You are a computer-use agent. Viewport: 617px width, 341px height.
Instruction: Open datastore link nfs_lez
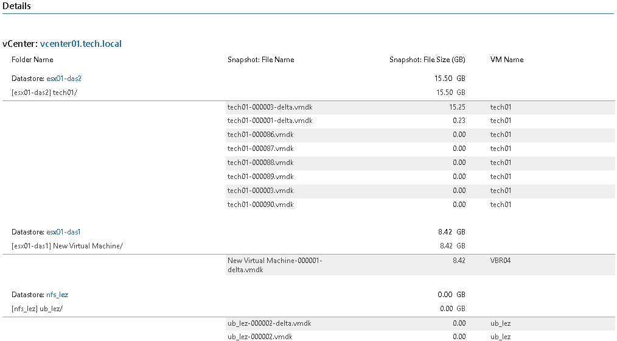[57, 295]
